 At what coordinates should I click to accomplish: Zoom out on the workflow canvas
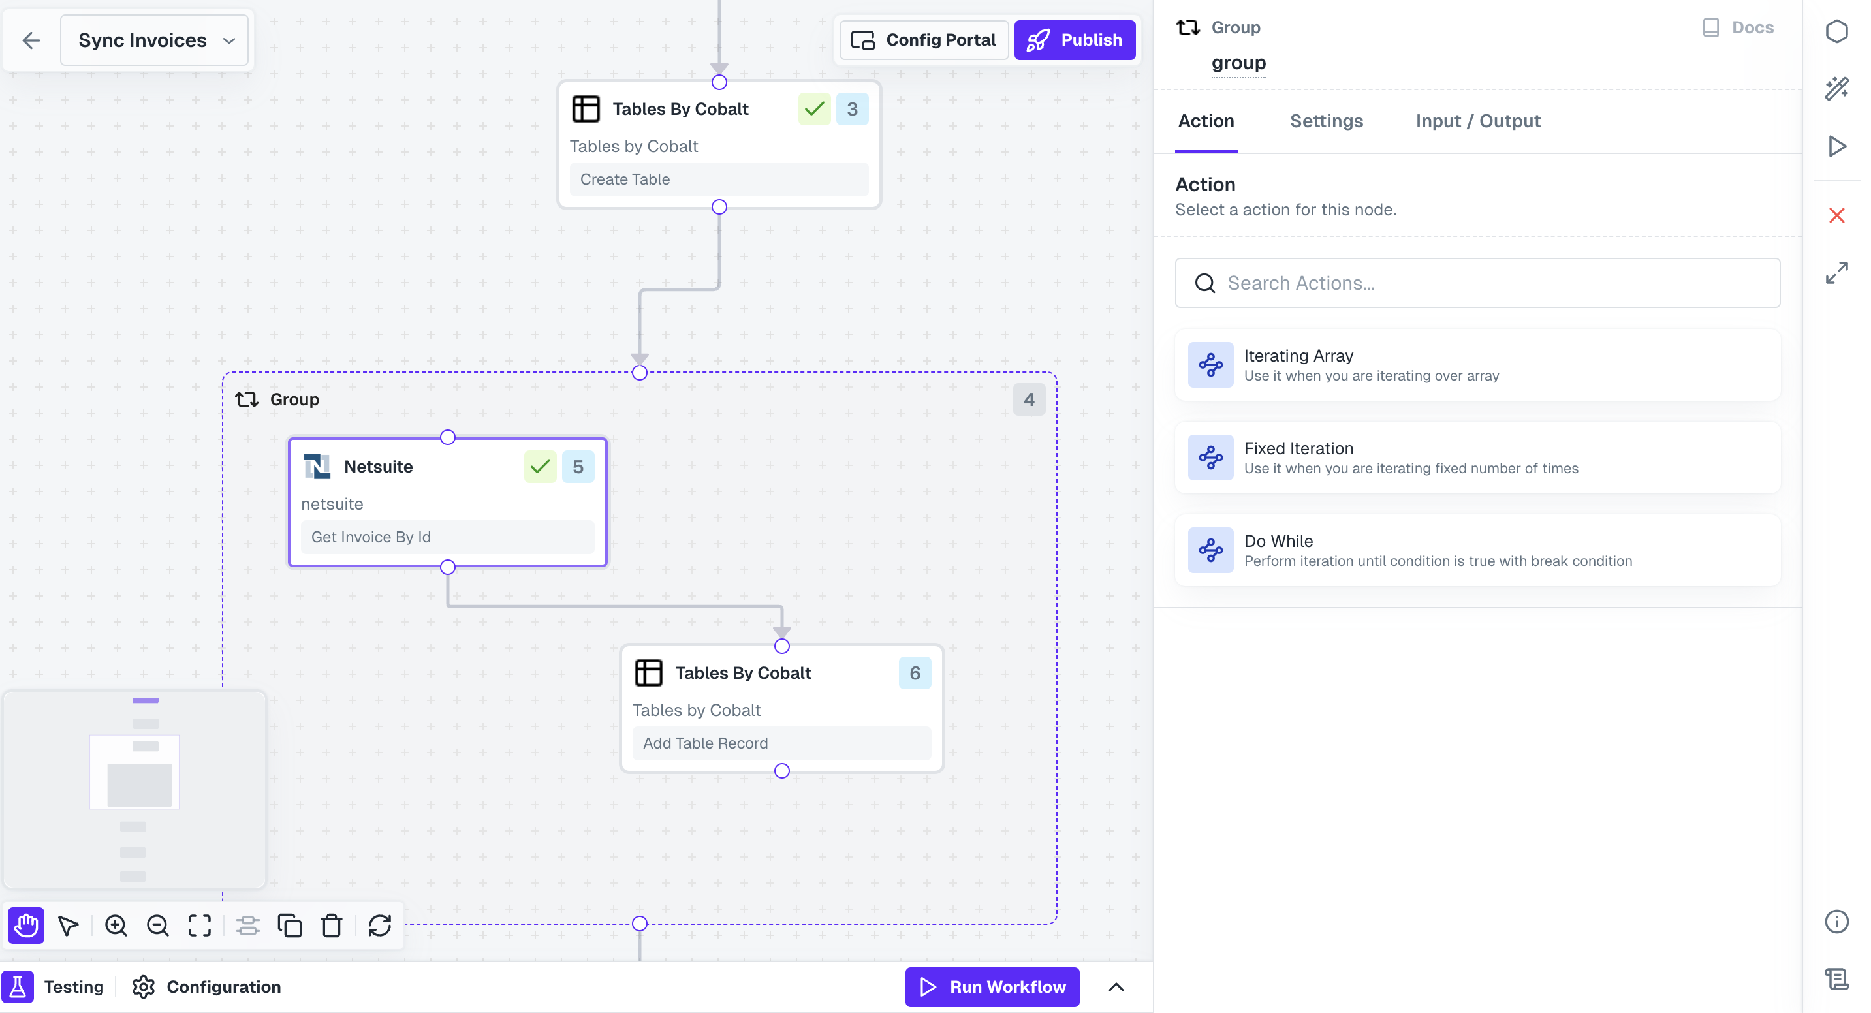pyautogui.click(x=157, y=926)
